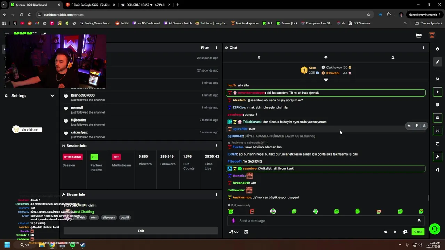
Task: Click the MOK overlay icon top right
Action: 419,35
